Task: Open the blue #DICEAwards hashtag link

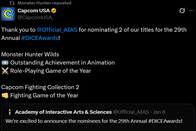Action: pos(40,38)
